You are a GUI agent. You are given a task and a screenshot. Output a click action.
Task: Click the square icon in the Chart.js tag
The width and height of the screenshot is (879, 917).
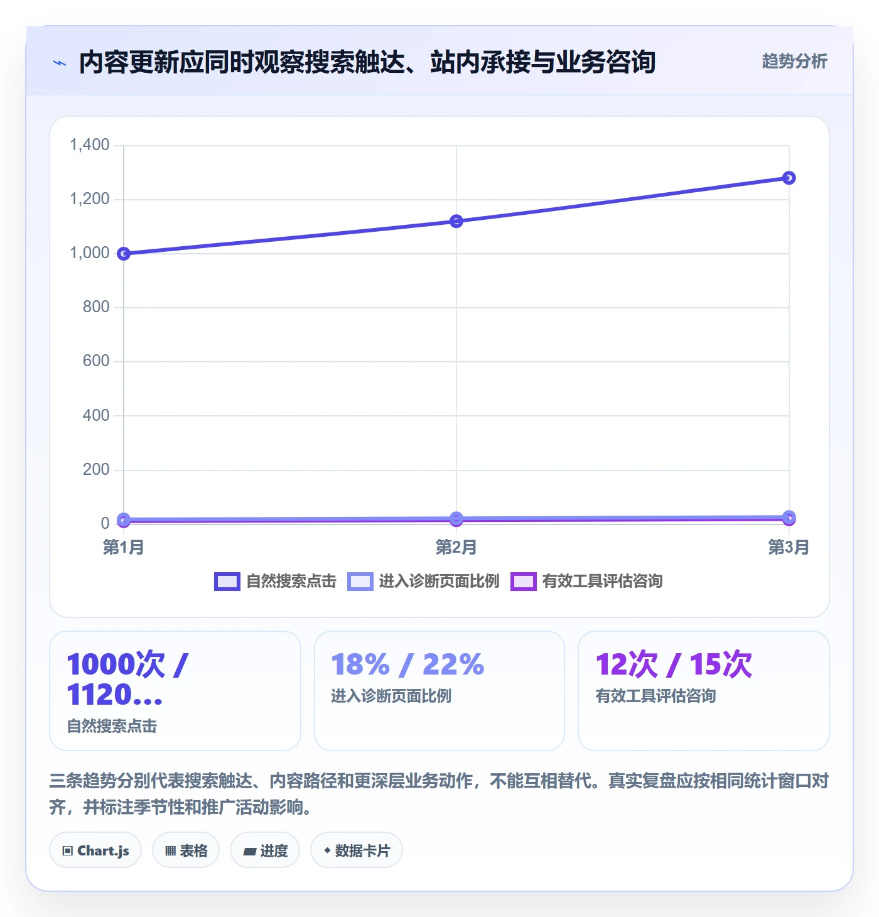point(68,851)
